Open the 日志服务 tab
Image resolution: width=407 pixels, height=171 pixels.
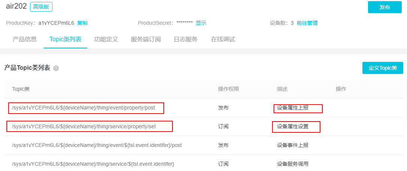[x=186, y=39]
